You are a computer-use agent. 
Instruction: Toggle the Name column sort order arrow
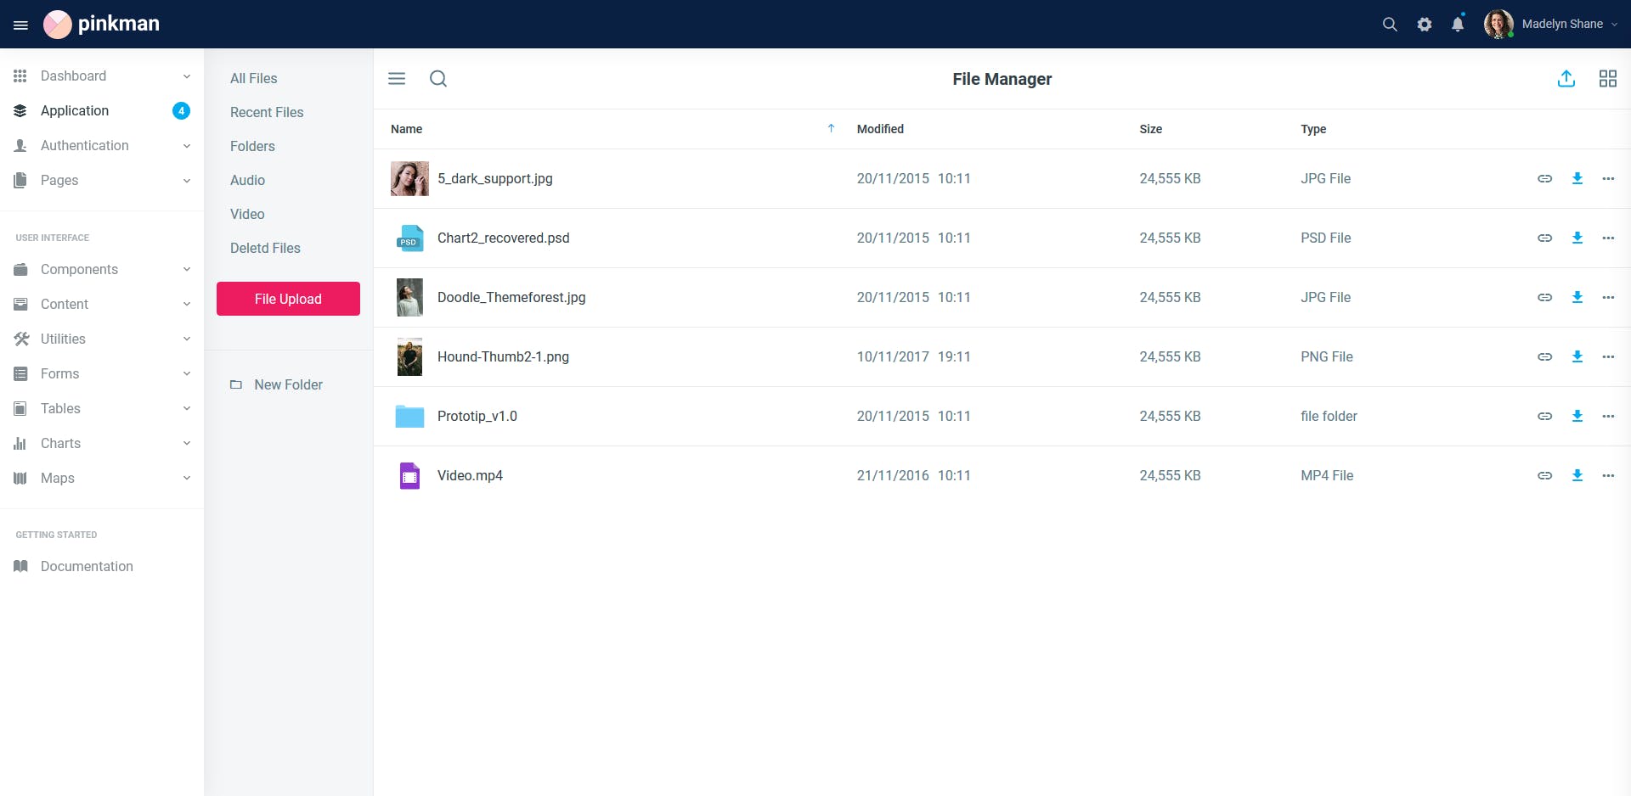coord(831,128)
